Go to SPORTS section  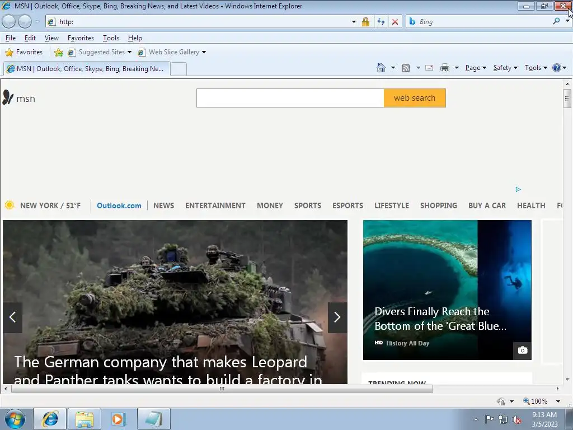point(308,205)
